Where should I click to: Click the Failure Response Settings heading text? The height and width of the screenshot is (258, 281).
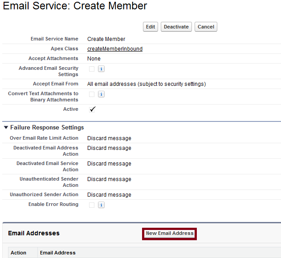47,128
